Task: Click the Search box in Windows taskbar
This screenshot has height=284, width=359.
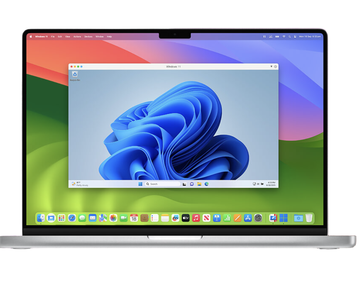Action: pyautogui.click(x=162, y=184)
